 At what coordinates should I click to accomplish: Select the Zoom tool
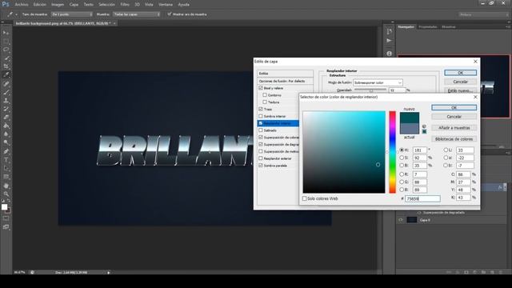(x=6, y=194)
